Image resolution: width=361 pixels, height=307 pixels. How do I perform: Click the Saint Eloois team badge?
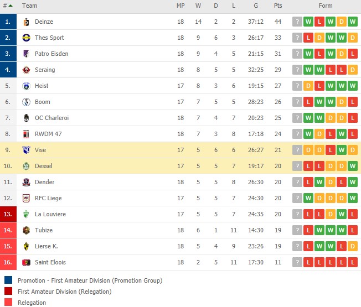coord(26,262)
